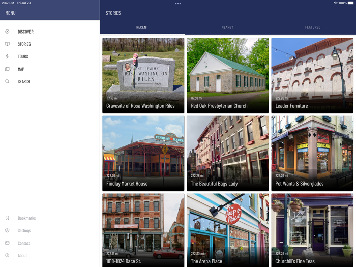Viewport: 356px width, 267px height.
Task: Choose Search in the menu
Action: point(24,81)
